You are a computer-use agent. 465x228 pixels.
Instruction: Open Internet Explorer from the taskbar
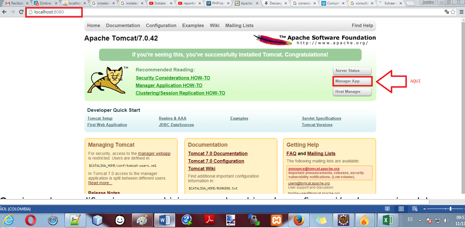[x=9, y=220]
